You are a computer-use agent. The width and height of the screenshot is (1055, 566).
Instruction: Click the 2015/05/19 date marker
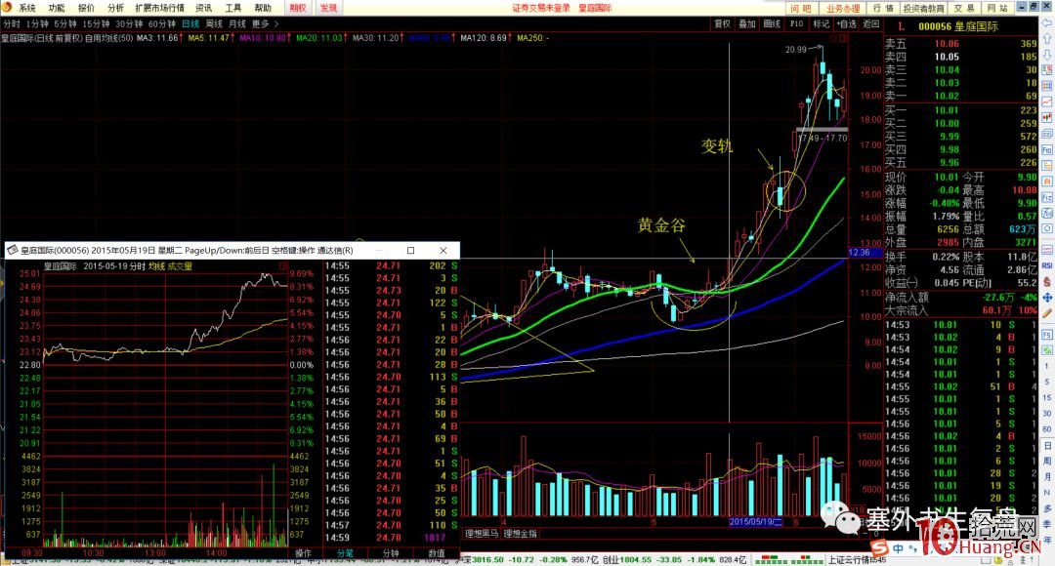click(756, 522)
